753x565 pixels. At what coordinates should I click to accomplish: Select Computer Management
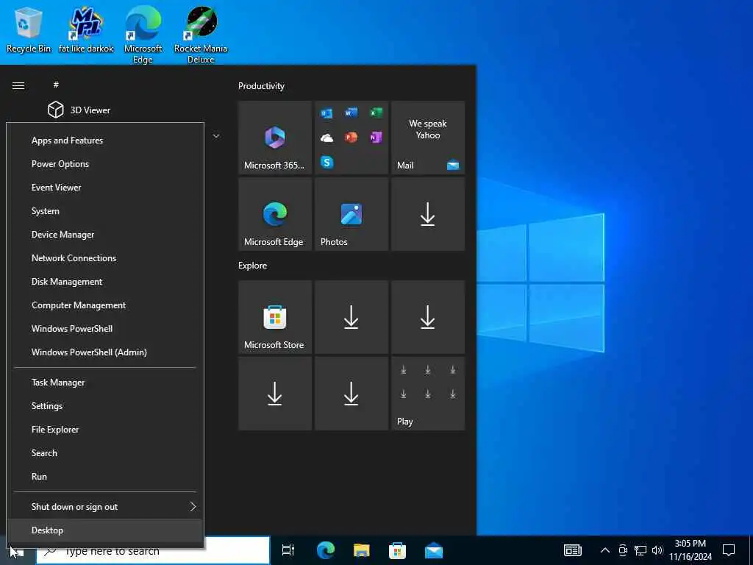point(105,305)
